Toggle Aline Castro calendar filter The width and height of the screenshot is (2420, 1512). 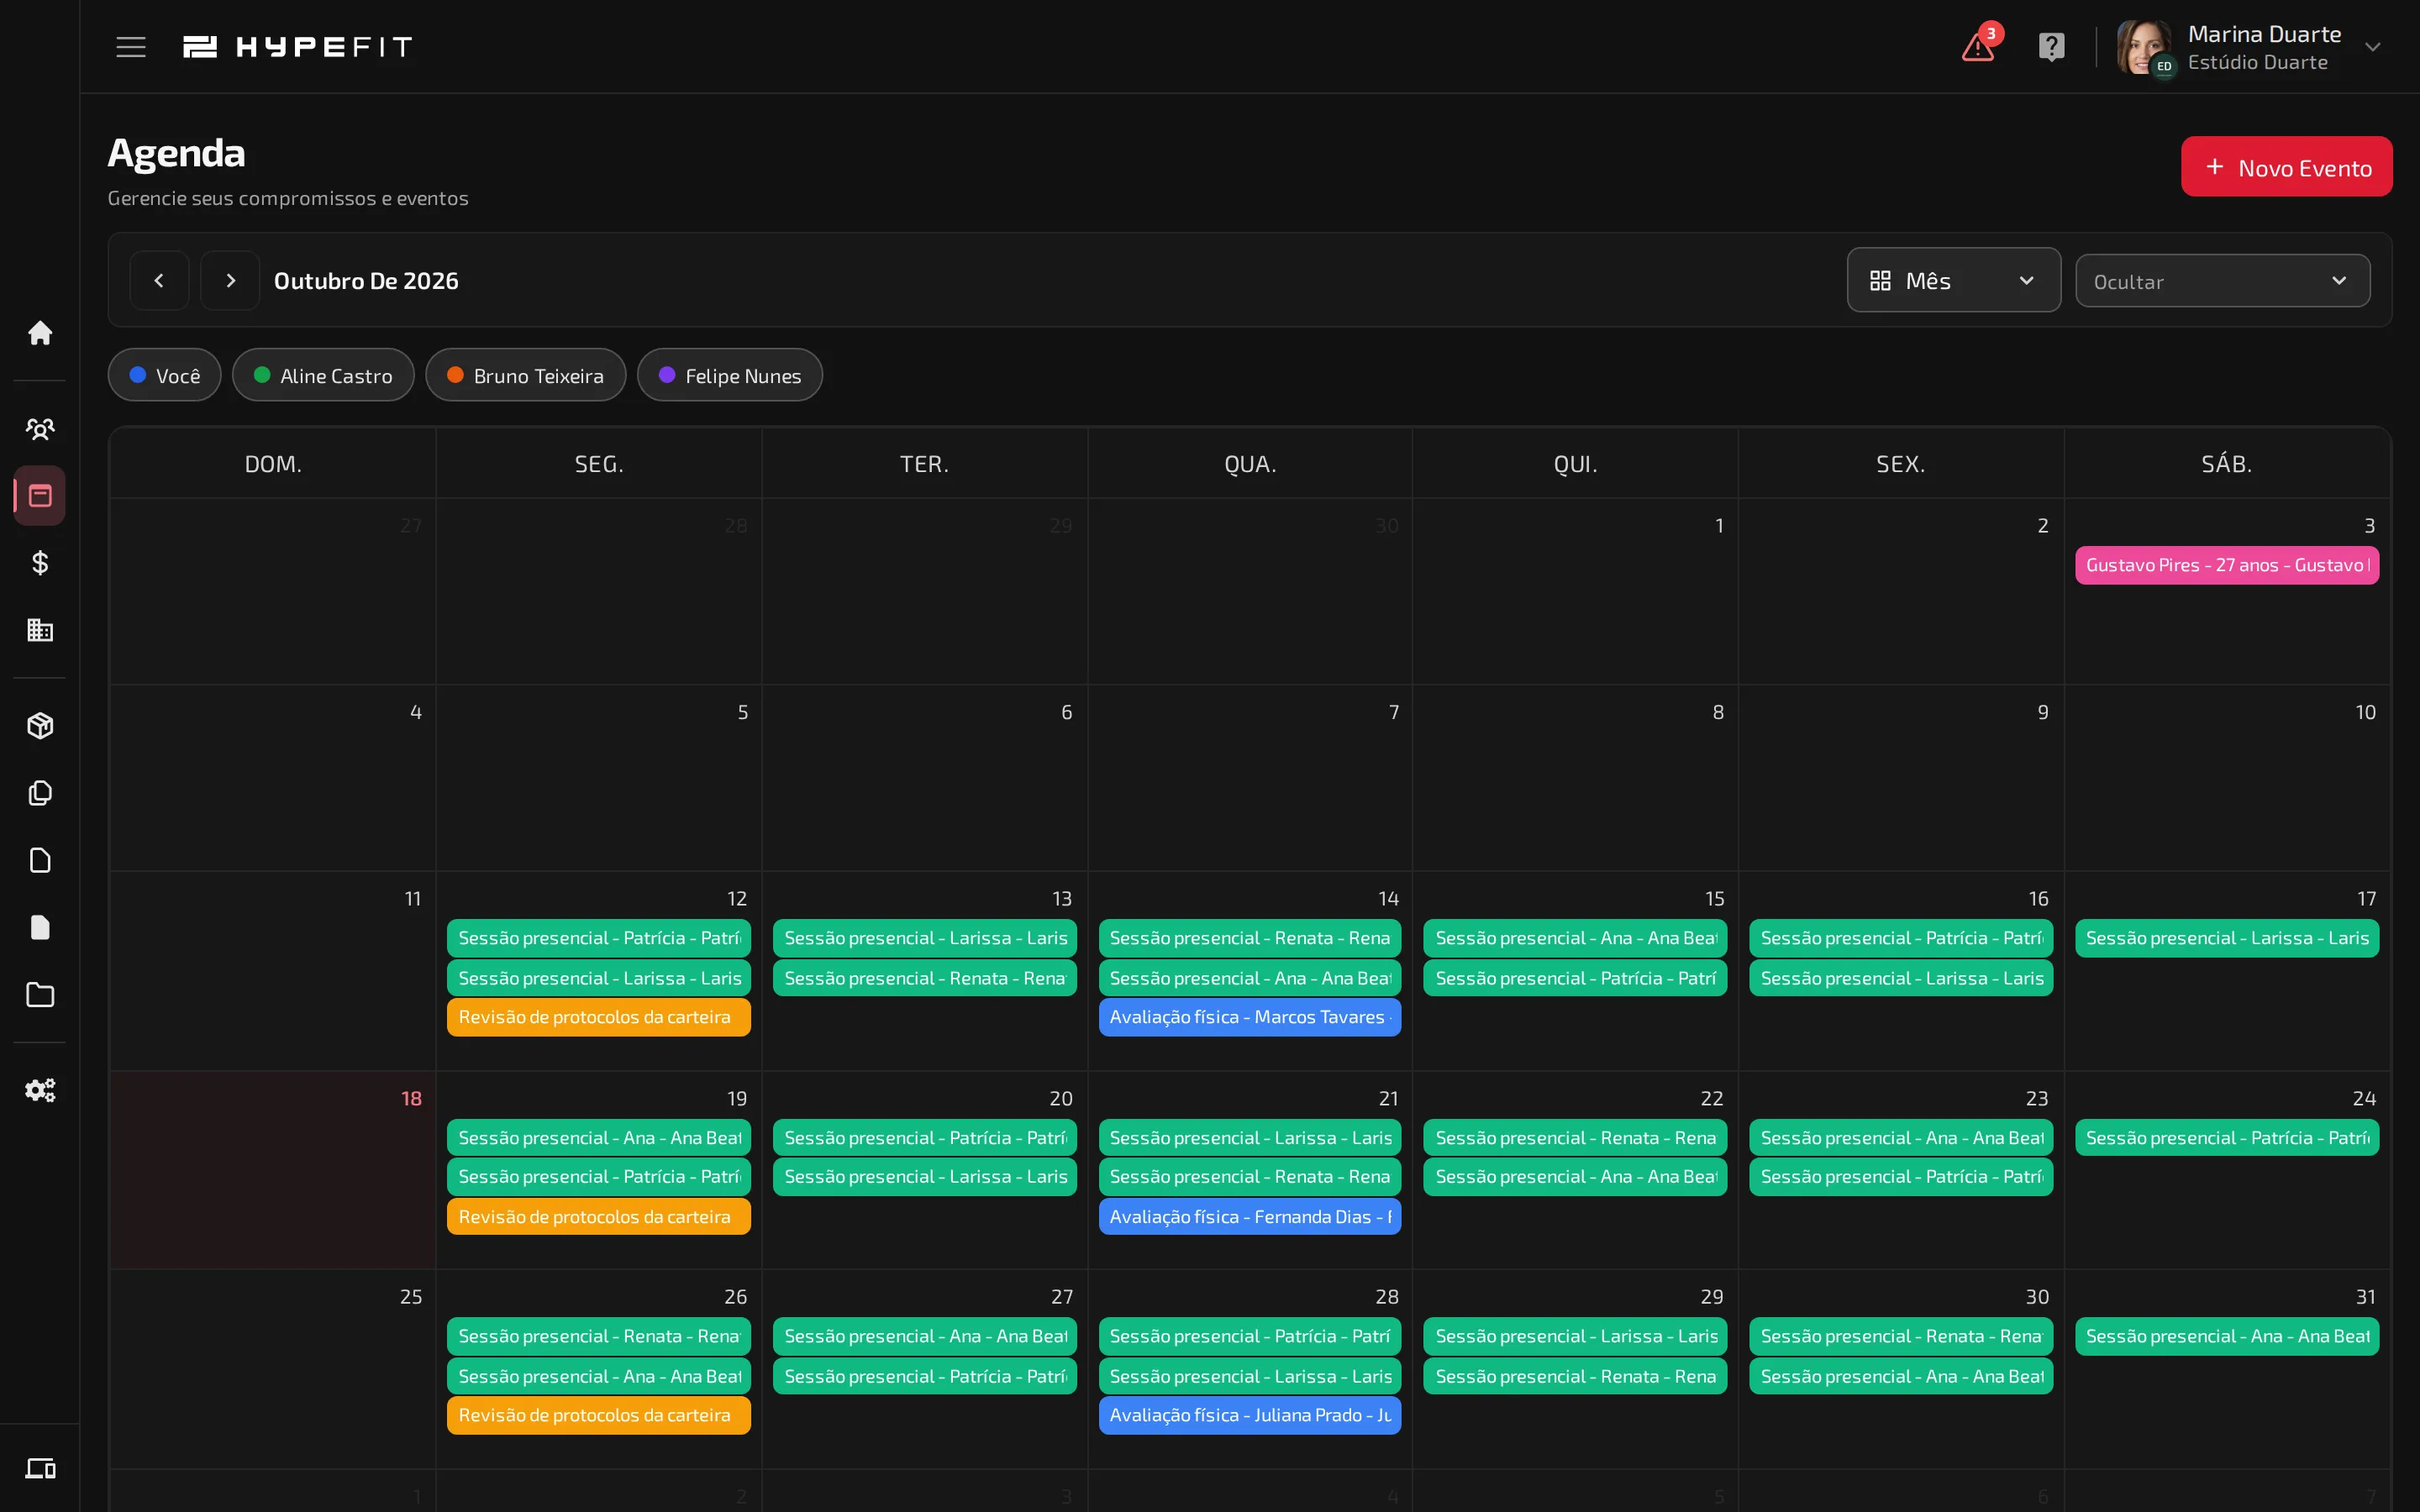click(x=323, y=375)
